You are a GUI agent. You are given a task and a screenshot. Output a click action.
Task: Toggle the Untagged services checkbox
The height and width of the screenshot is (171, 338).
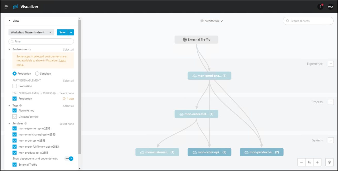[15, 116]
